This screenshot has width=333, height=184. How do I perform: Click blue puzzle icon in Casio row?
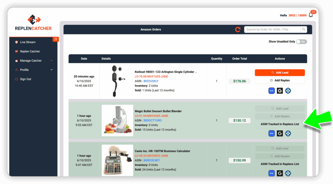[288, 173]
